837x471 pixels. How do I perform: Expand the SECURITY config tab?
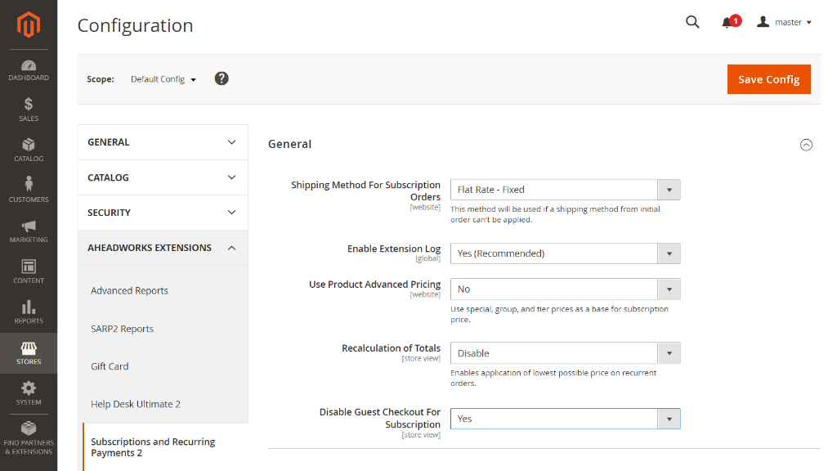163,213
